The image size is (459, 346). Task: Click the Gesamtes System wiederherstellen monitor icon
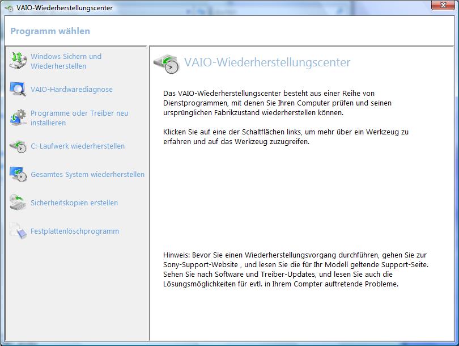[18, 174]
